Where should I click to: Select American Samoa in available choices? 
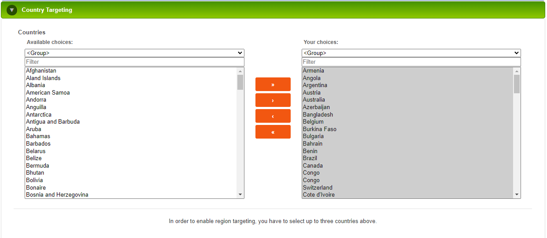tap(131, 92)
